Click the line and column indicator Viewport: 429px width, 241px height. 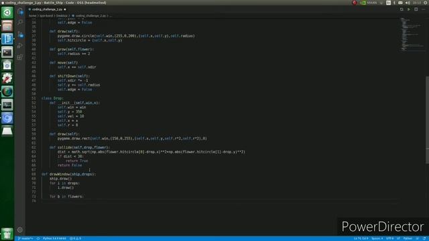(361, 238)
